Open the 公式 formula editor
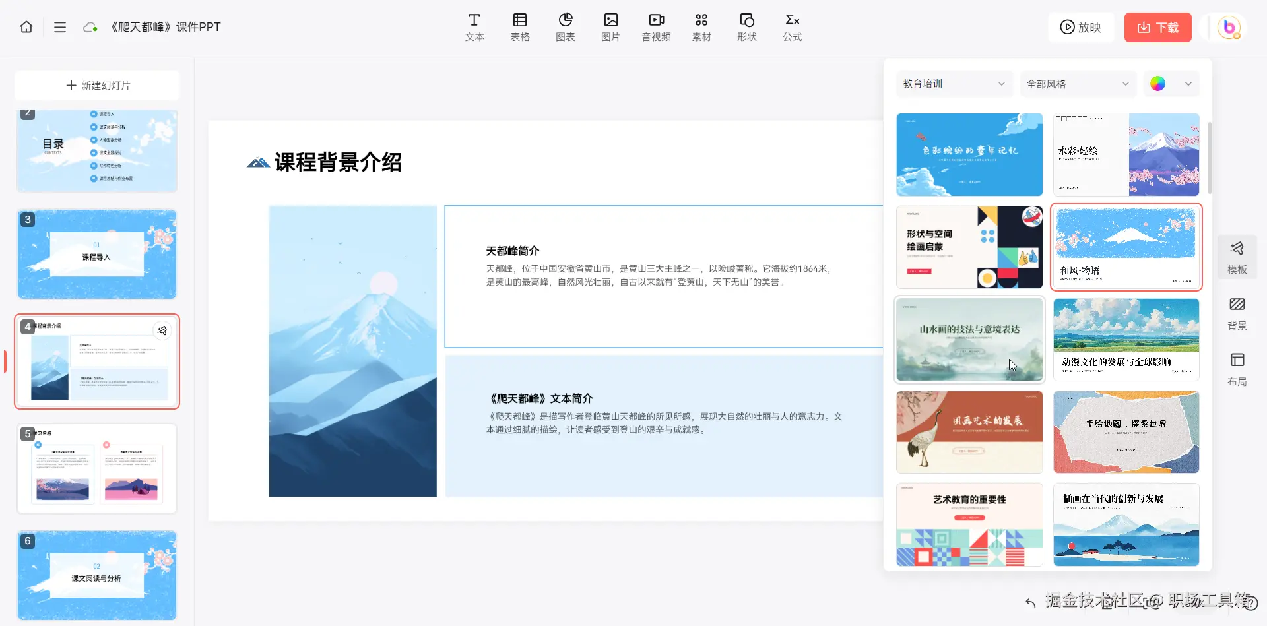The width and height of the screenshot is (1267, 626). (792, 27)
